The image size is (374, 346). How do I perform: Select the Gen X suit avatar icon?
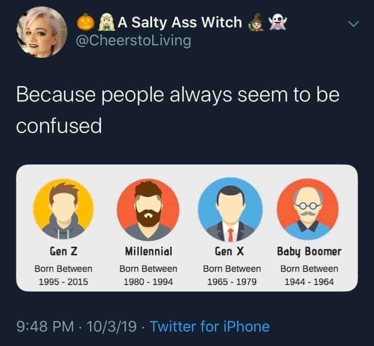pos(230,210)
